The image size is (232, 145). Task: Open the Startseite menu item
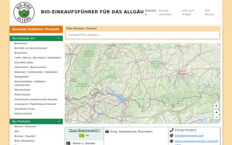point(150,12)
